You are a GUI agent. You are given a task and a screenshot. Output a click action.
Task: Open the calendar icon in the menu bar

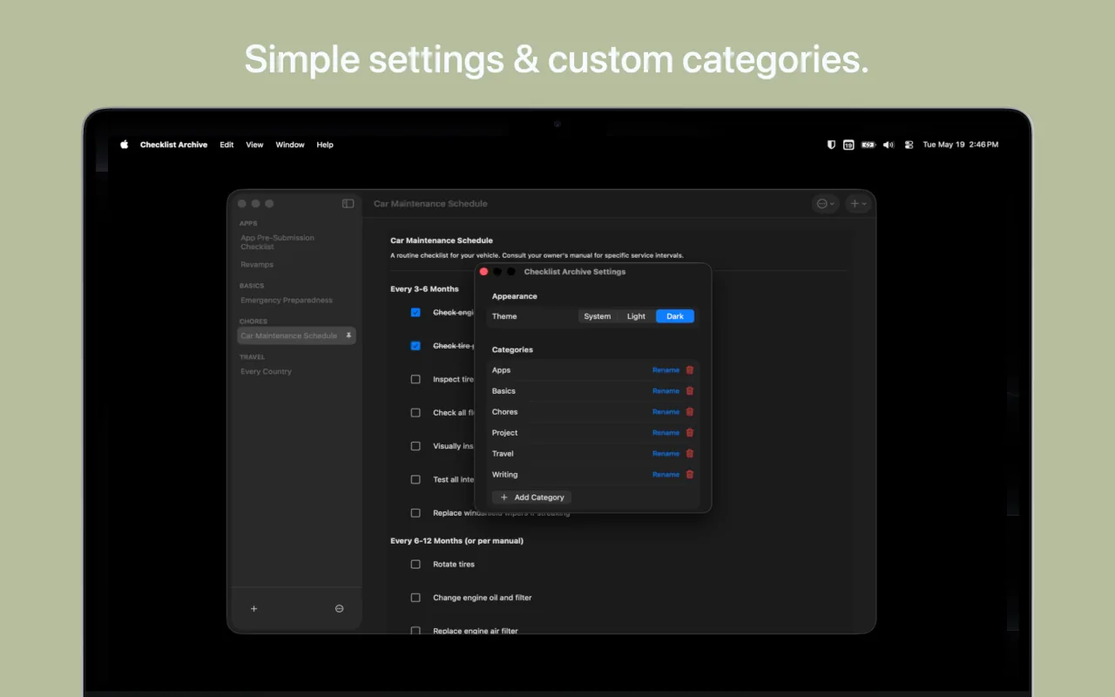pos(848,145)
